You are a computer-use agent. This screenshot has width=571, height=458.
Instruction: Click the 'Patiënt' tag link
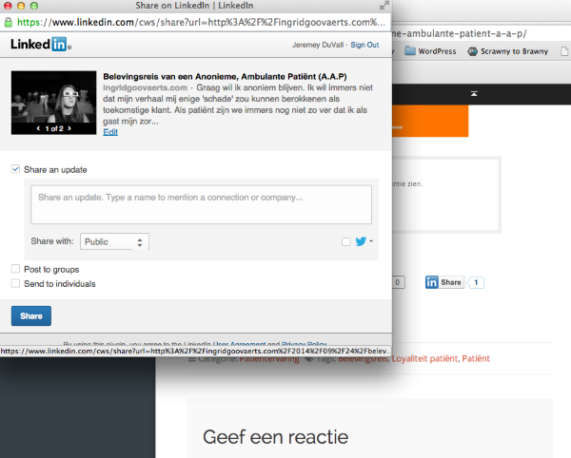pyautogui.click(x=476, y=359)
